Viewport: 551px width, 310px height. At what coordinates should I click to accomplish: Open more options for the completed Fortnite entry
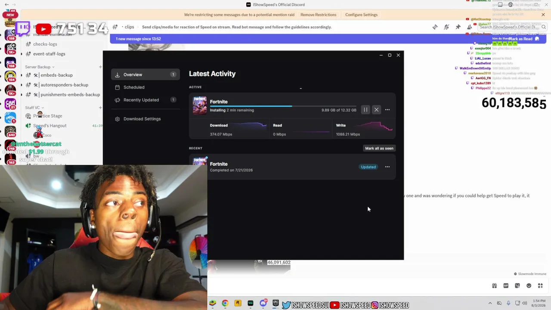click(387, 167)
